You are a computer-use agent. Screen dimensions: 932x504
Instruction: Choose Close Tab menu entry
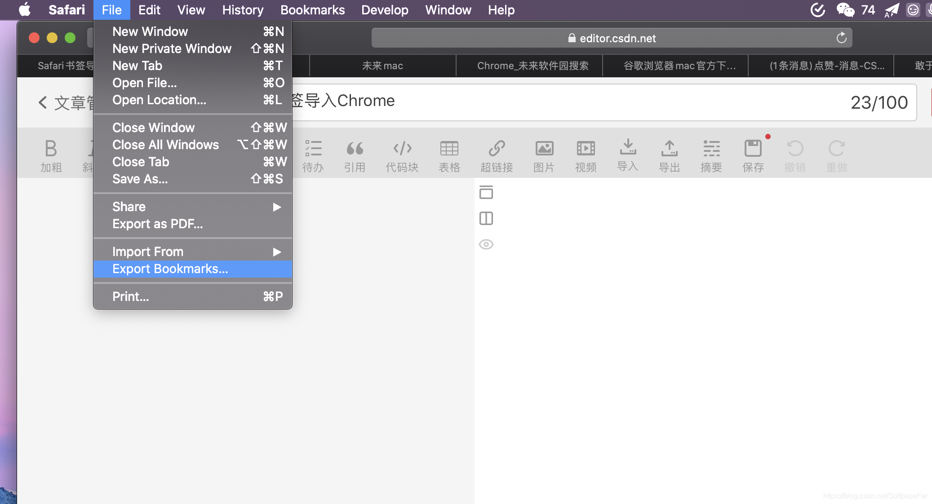point(193,162)
